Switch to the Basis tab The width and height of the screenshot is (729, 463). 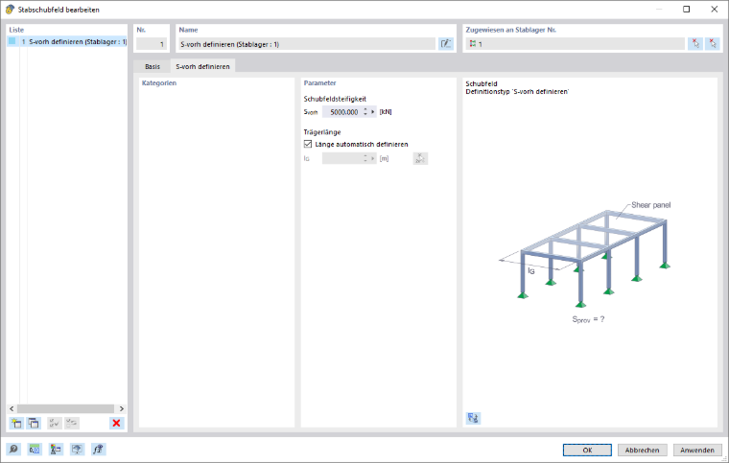pyautogui.click(x=153, y=66)
